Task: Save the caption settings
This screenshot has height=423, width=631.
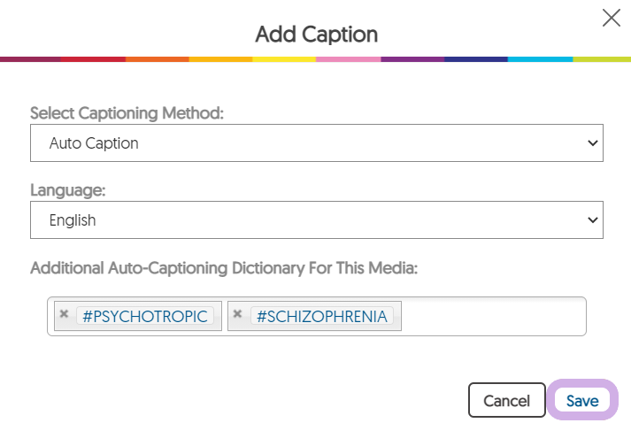Action: [x=582, y=401]
